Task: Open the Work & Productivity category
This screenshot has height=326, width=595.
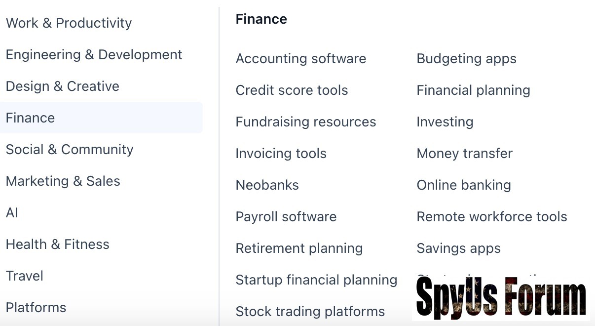Action: [x=69, y=23]
